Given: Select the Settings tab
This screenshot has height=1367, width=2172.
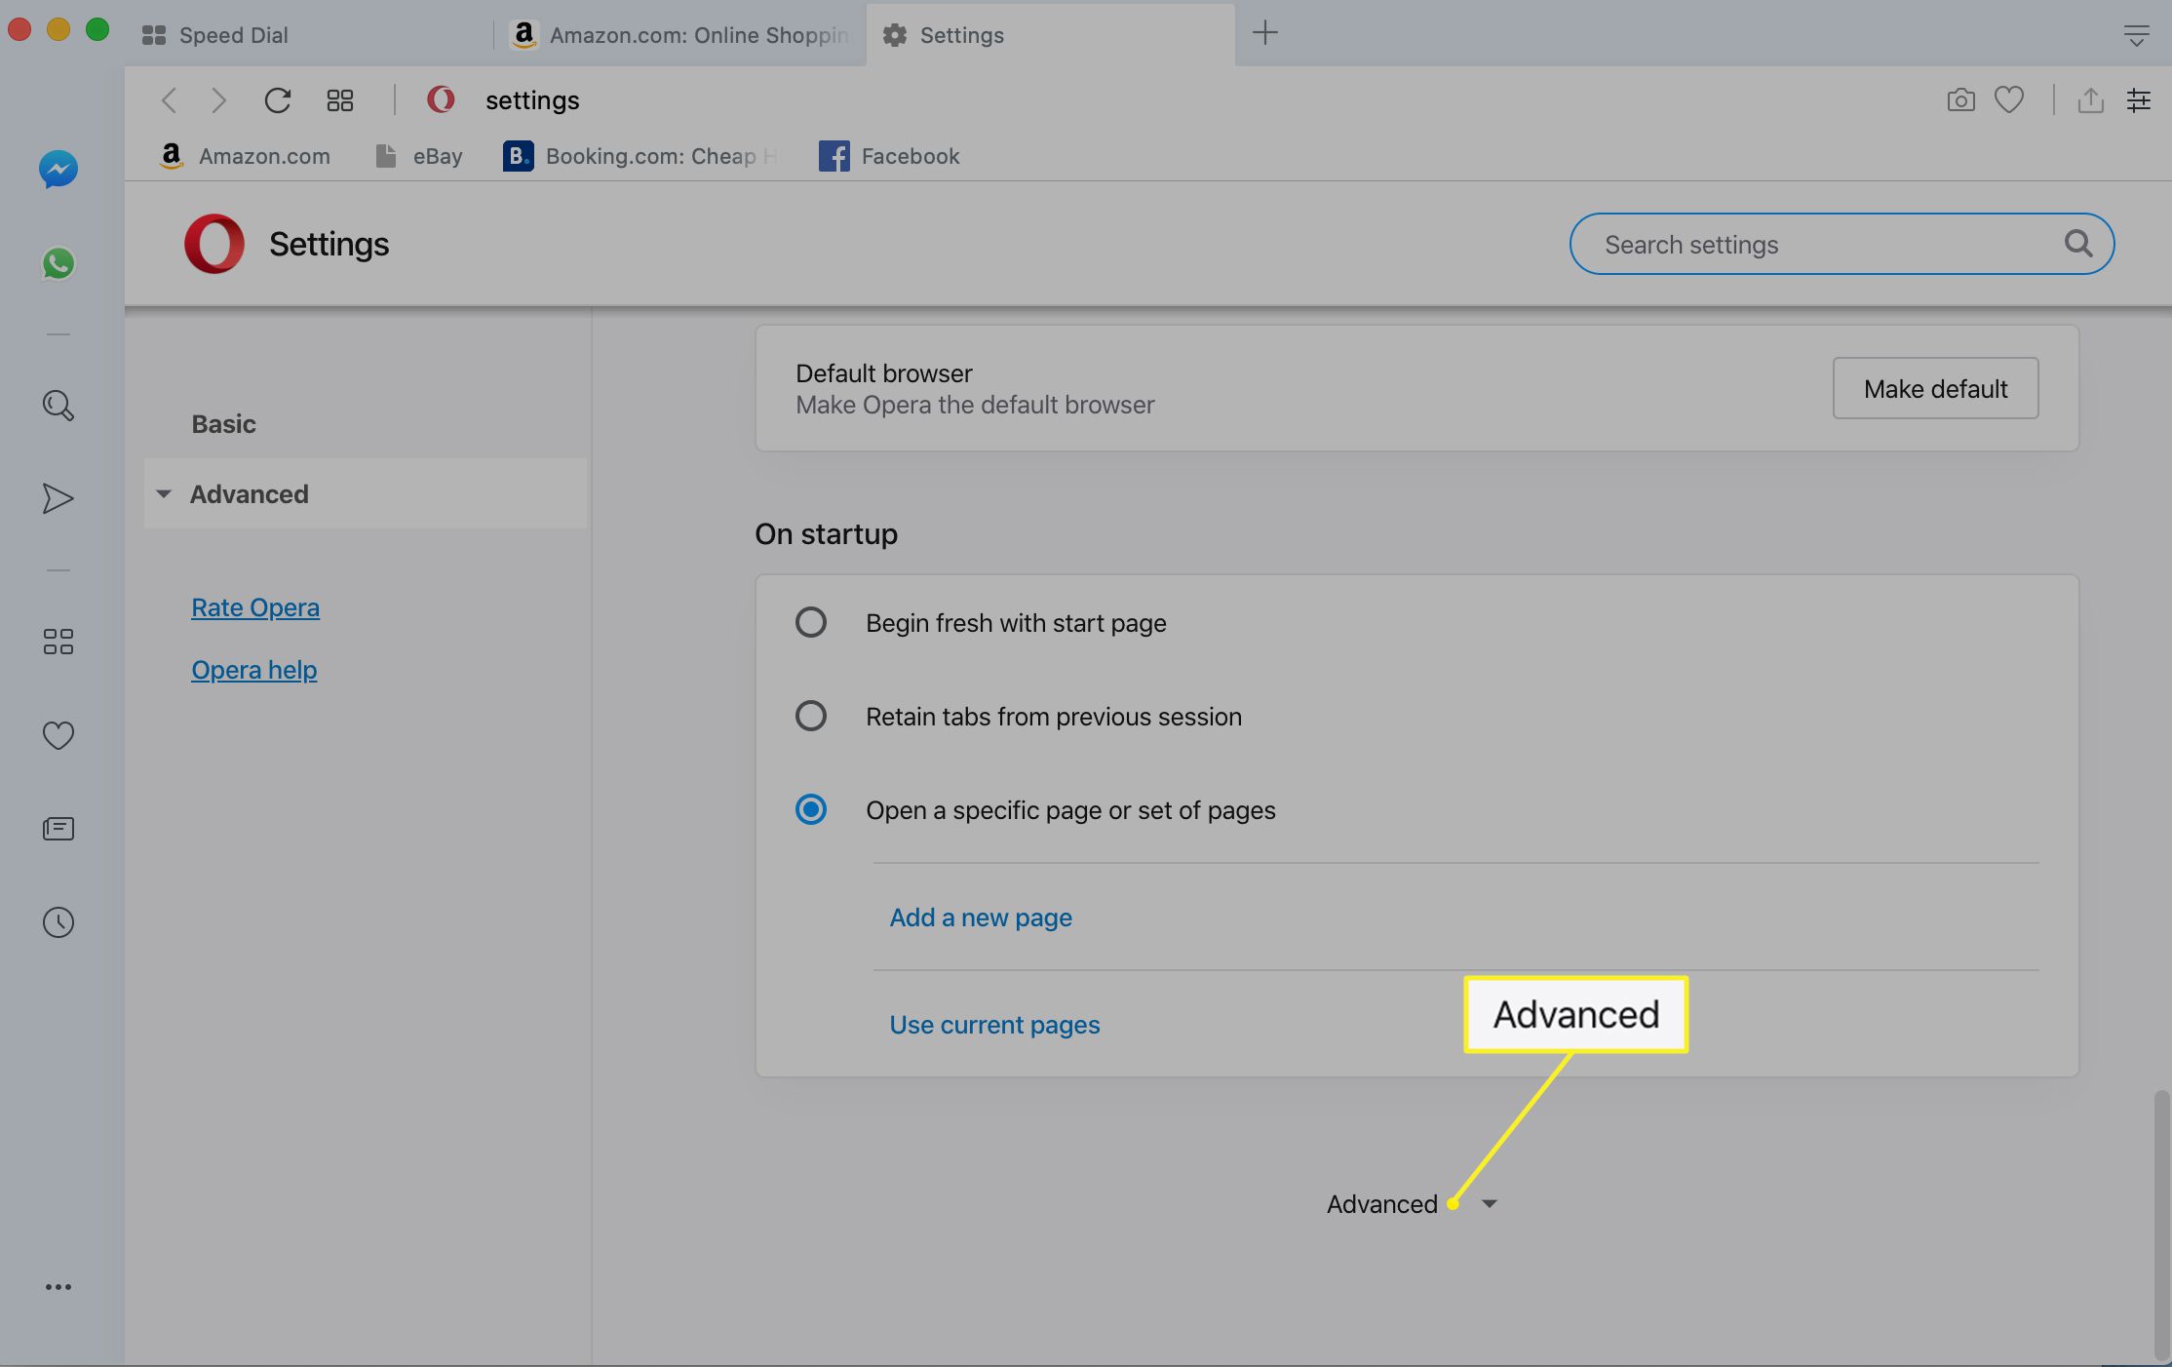Looking at the screenshot, I should pyautogui.click(x=1051, y=35).
